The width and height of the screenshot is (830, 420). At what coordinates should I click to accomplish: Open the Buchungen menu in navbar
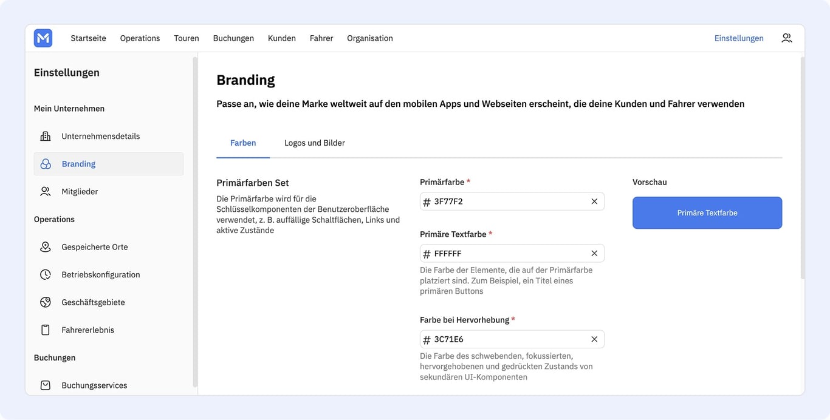(x=233, y=38)
